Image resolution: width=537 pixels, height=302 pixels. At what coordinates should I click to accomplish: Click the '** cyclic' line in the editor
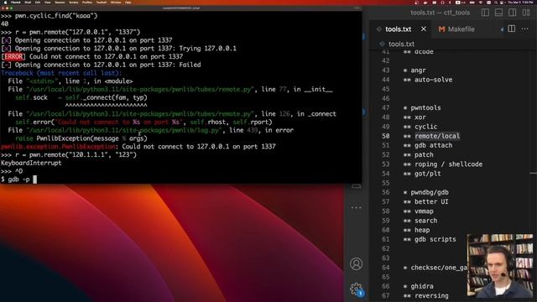pyautogui.click(x=420, y=127)
